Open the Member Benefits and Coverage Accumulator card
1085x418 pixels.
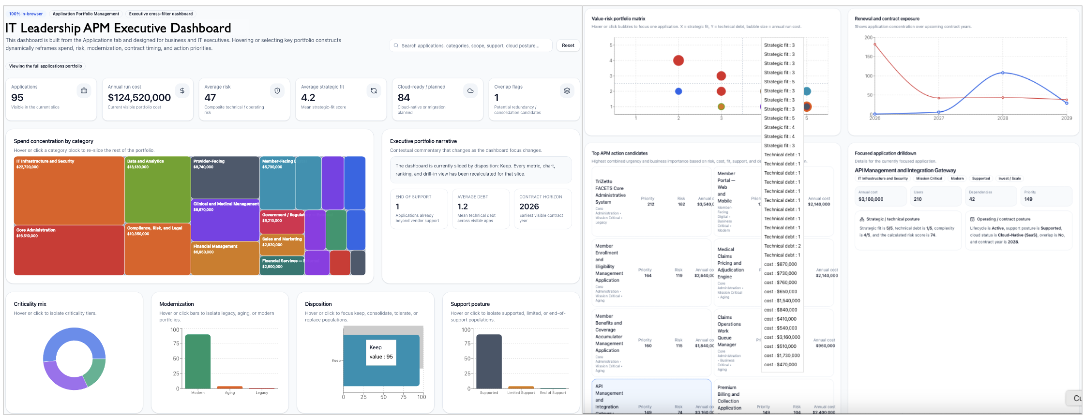point(651,342)
